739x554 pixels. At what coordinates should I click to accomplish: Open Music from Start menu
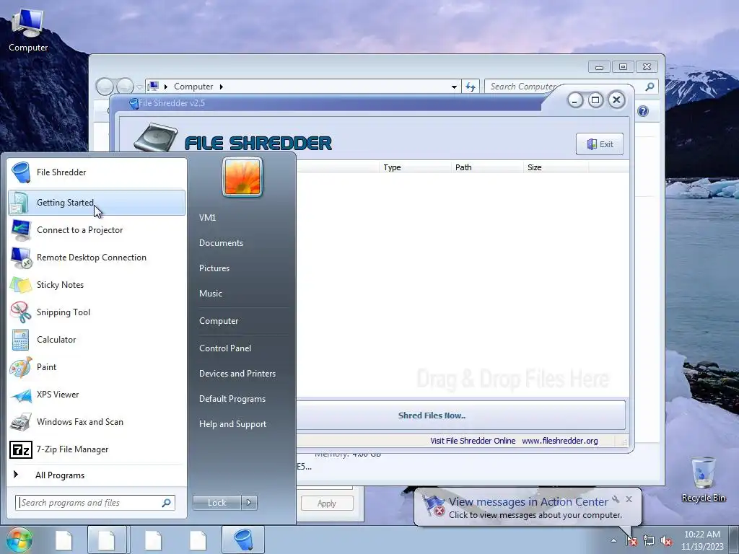211,294
